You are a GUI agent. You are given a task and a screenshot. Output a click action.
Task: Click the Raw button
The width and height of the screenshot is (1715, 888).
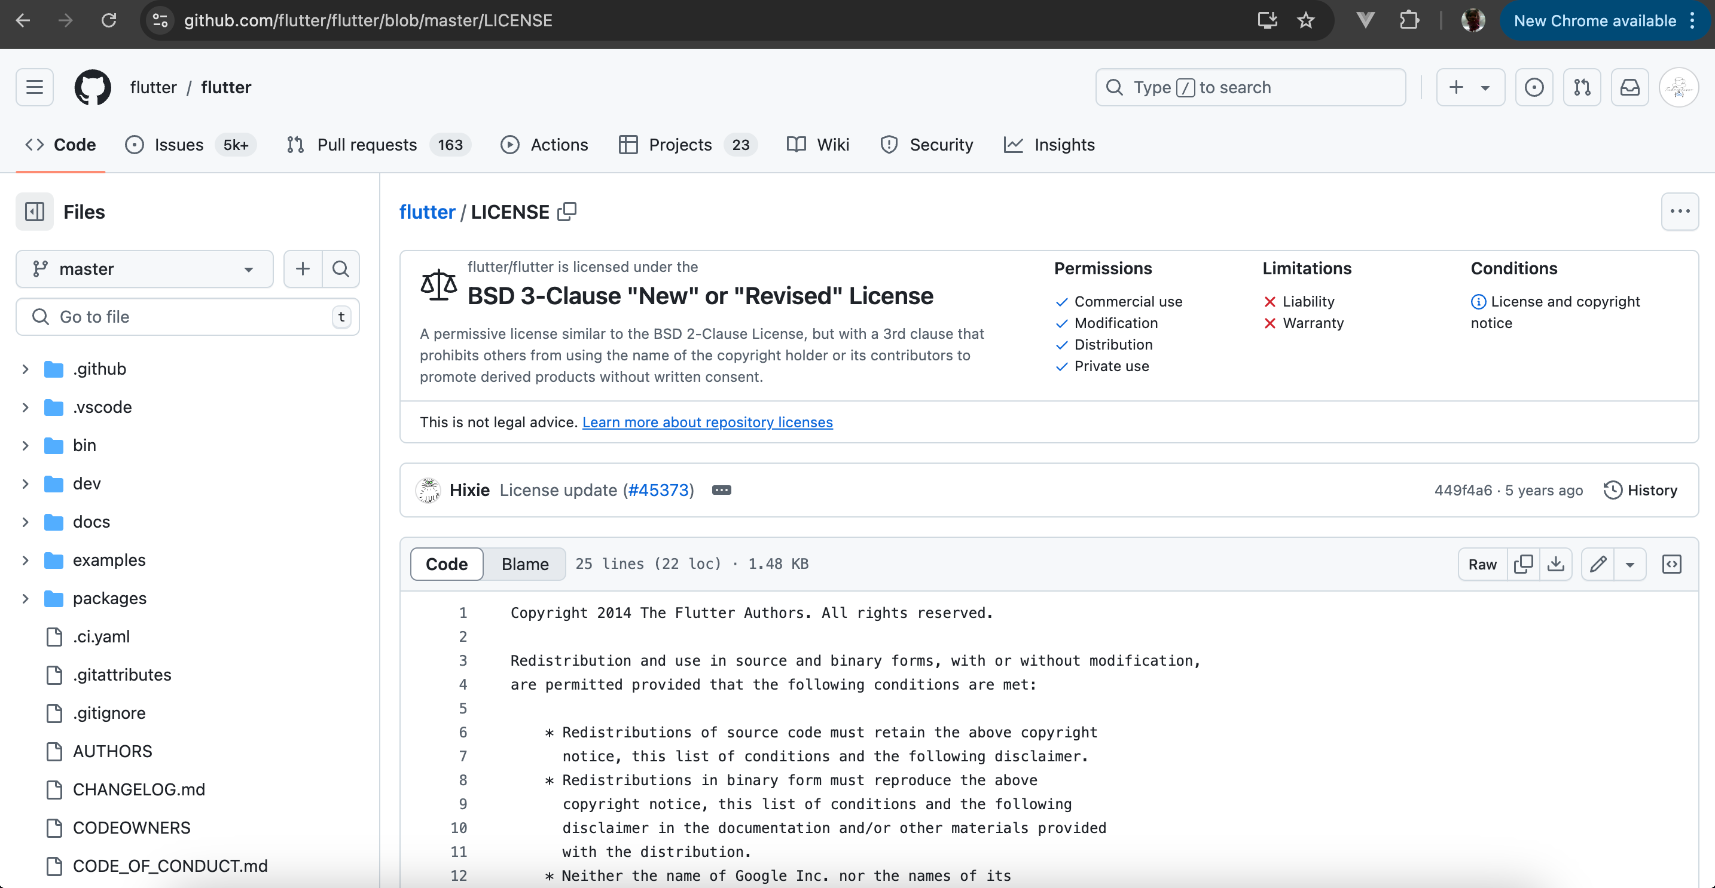[x=1482, y=564]
